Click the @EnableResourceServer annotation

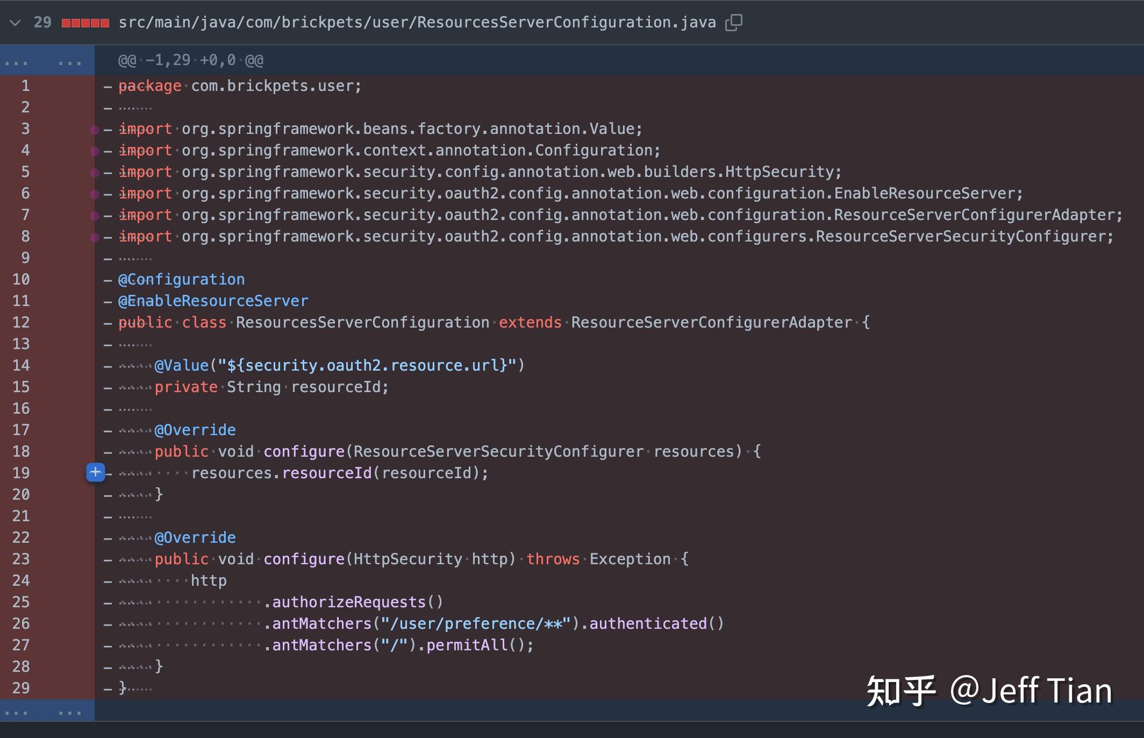point(213,301)
